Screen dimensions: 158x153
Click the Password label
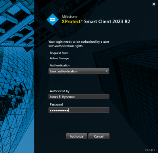click(56, 104)
